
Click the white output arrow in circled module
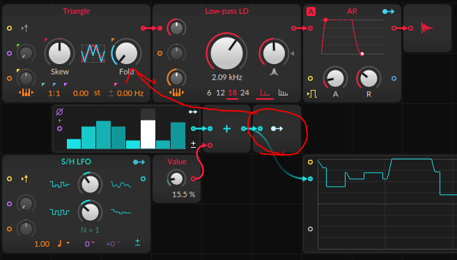[x=277, y=128]
